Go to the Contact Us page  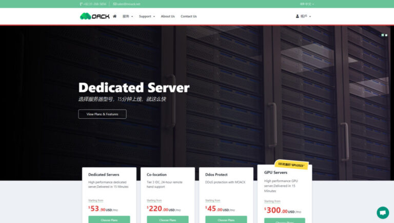188,16
